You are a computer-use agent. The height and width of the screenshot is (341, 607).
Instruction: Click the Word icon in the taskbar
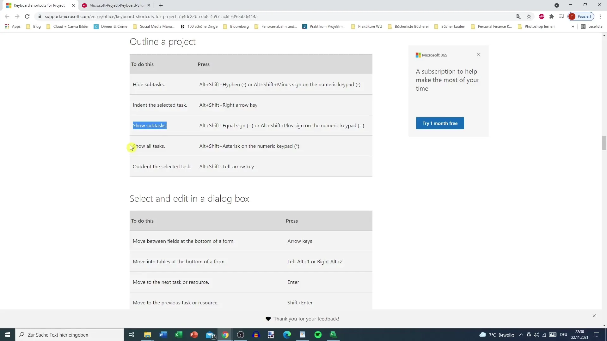click(x=163, y=334)
